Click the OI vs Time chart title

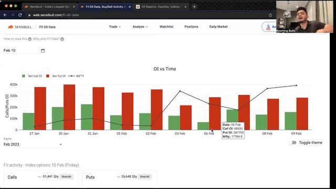click(165, 69)
